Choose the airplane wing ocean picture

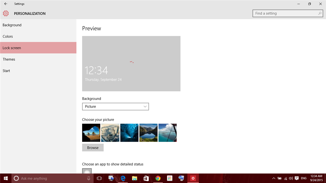tap(167, 133)
